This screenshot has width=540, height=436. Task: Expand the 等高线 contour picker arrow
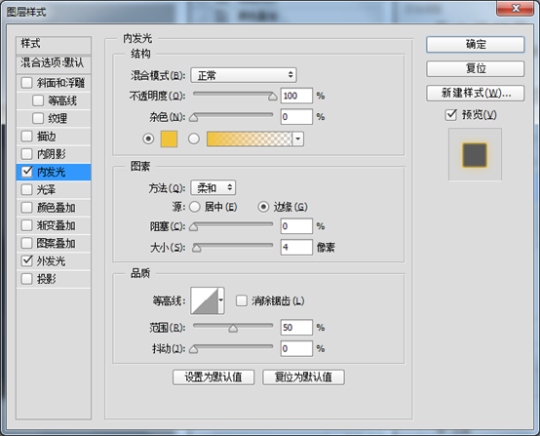tap(220, 300)
